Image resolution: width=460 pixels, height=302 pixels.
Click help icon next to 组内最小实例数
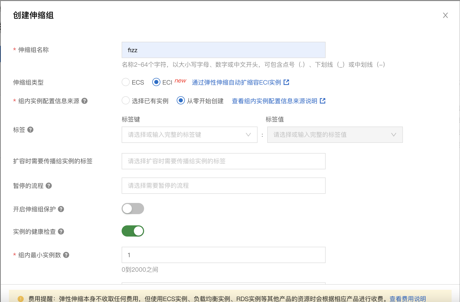[x=66, y=255]
